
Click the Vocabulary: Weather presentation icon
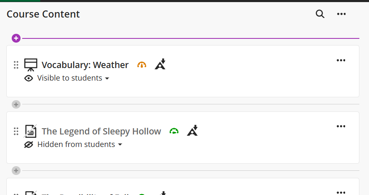[x=31, y=65]
